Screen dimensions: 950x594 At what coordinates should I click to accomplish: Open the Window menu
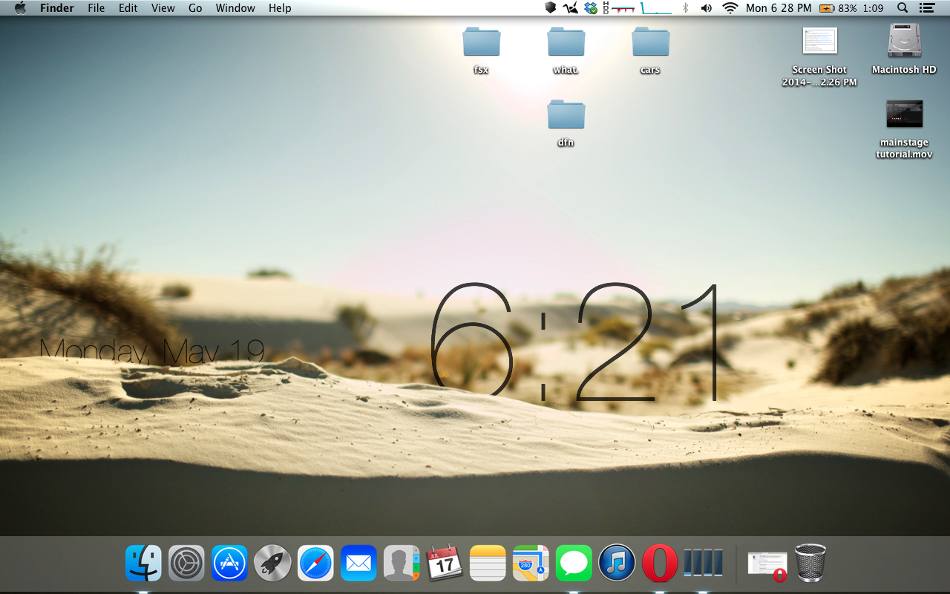pos(235,8)
